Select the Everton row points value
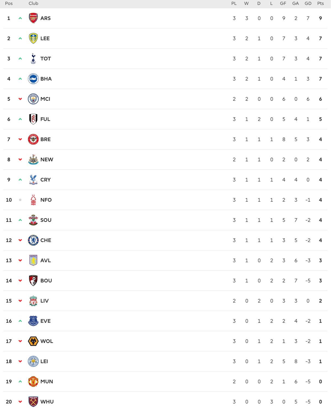 [x=320, y=321]
